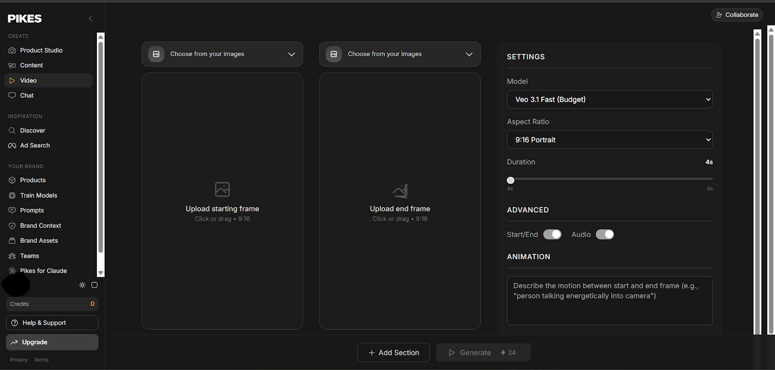The height and width of the screenshot is (370, 775).
Task: Click the Chat speech-bubble icon
Action: click(12, 95)
